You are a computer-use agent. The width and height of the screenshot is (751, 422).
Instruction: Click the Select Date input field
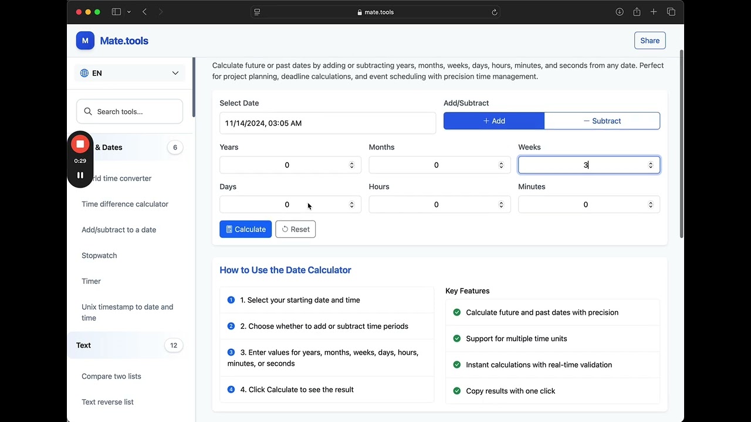click(x=327, y=123)
